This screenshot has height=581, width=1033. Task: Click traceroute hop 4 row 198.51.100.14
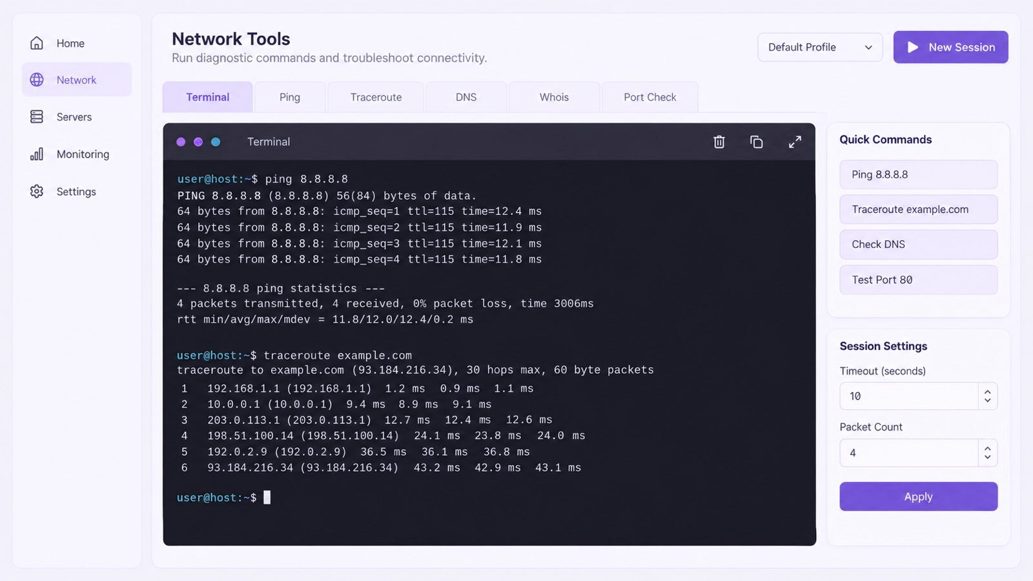pyautogui.click(x=383, y=436)
